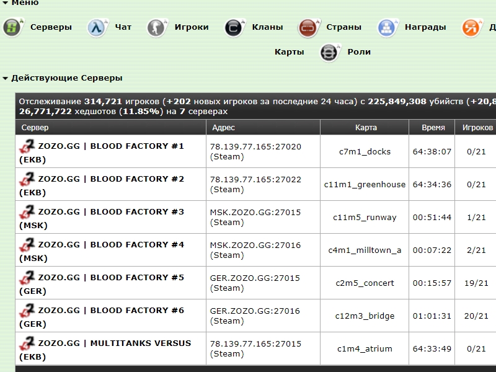
Task: Click the Чат Half-Life lambda icon
Action: (x=97, y=27)
